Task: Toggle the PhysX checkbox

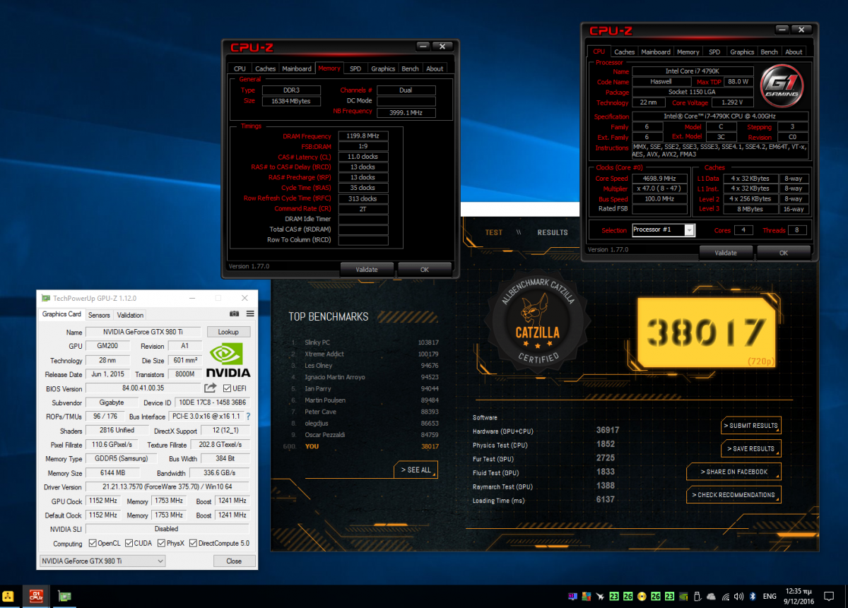Action: click(x=160, y=543)
